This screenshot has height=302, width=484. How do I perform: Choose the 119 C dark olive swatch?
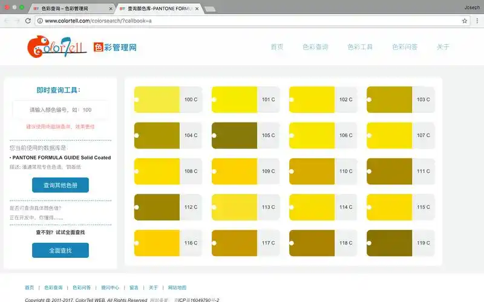390,243
